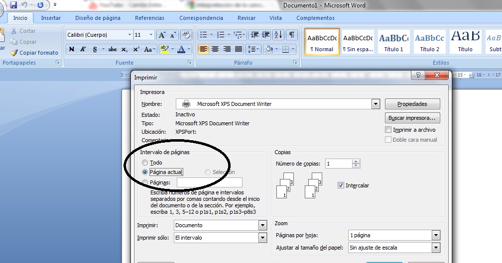
Task: Shrink font size with the smaller A icon
Action: coord(173,35)
